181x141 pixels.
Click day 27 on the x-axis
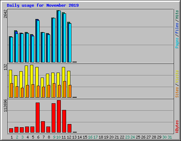pyautogui.click(x=148, y=137)
